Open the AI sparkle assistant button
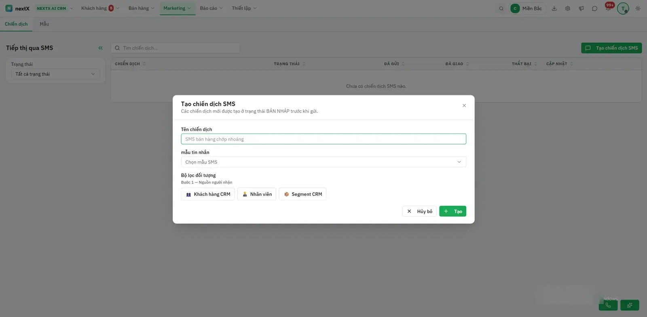Screen dimensions: 647x317 630,305
